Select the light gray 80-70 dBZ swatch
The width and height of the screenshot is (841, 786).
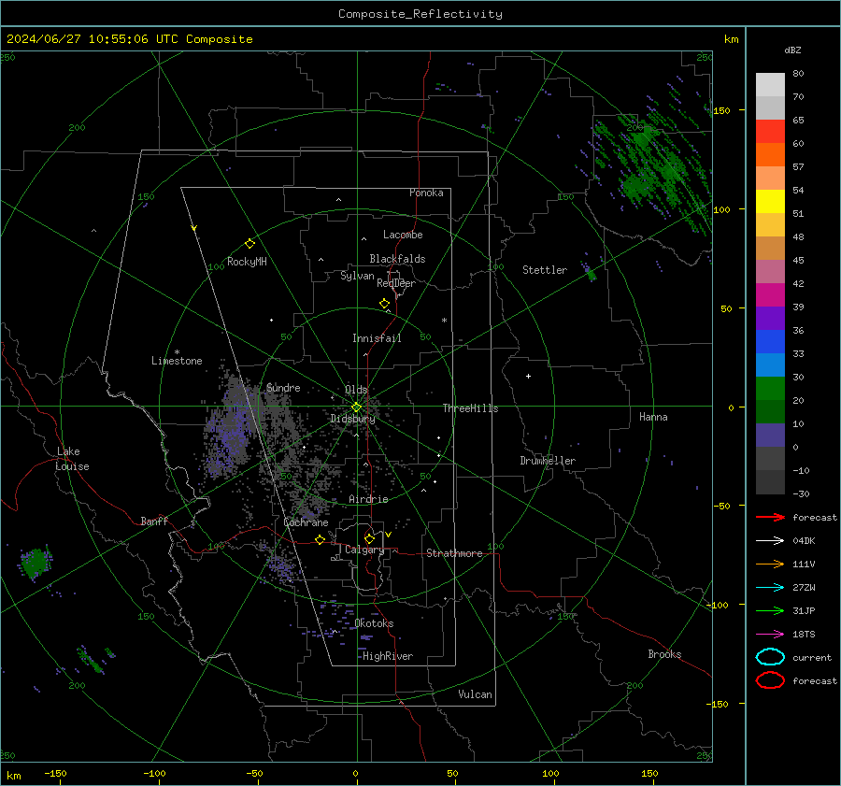click(x=770, y=85)
